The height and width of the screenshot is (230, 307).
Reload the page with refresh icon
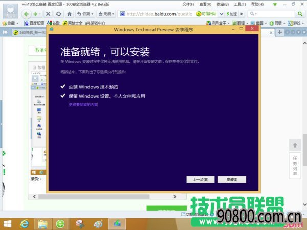pos(58,14)
